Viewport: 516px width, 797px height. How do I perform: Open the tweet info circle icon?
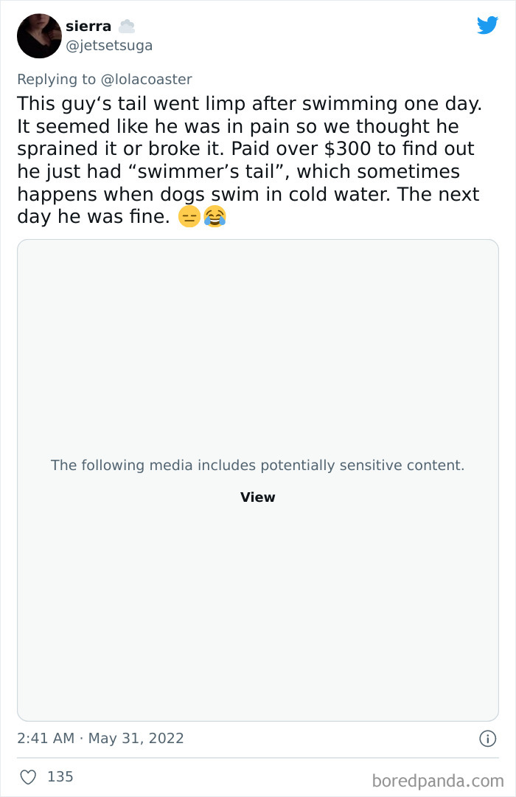click(x=487, y=738)
